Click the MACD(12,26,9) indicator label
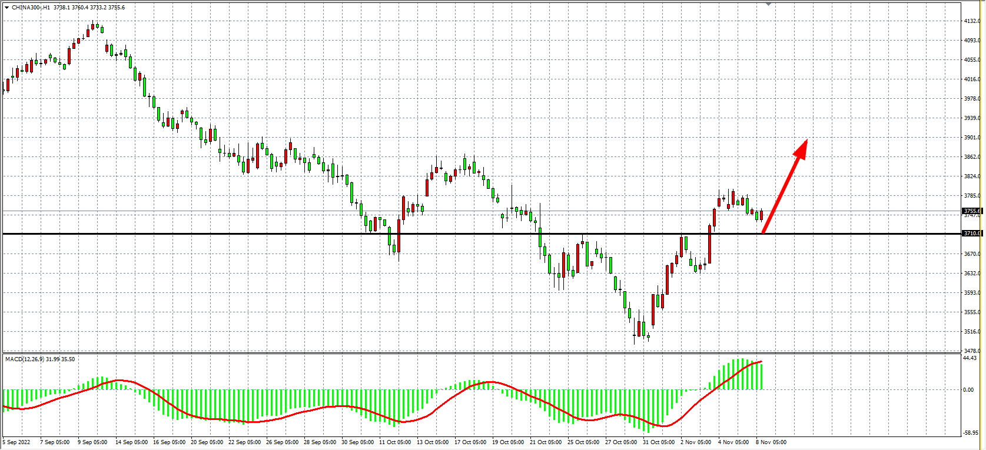Screen dimensions: 986x450 pos(24,359)
